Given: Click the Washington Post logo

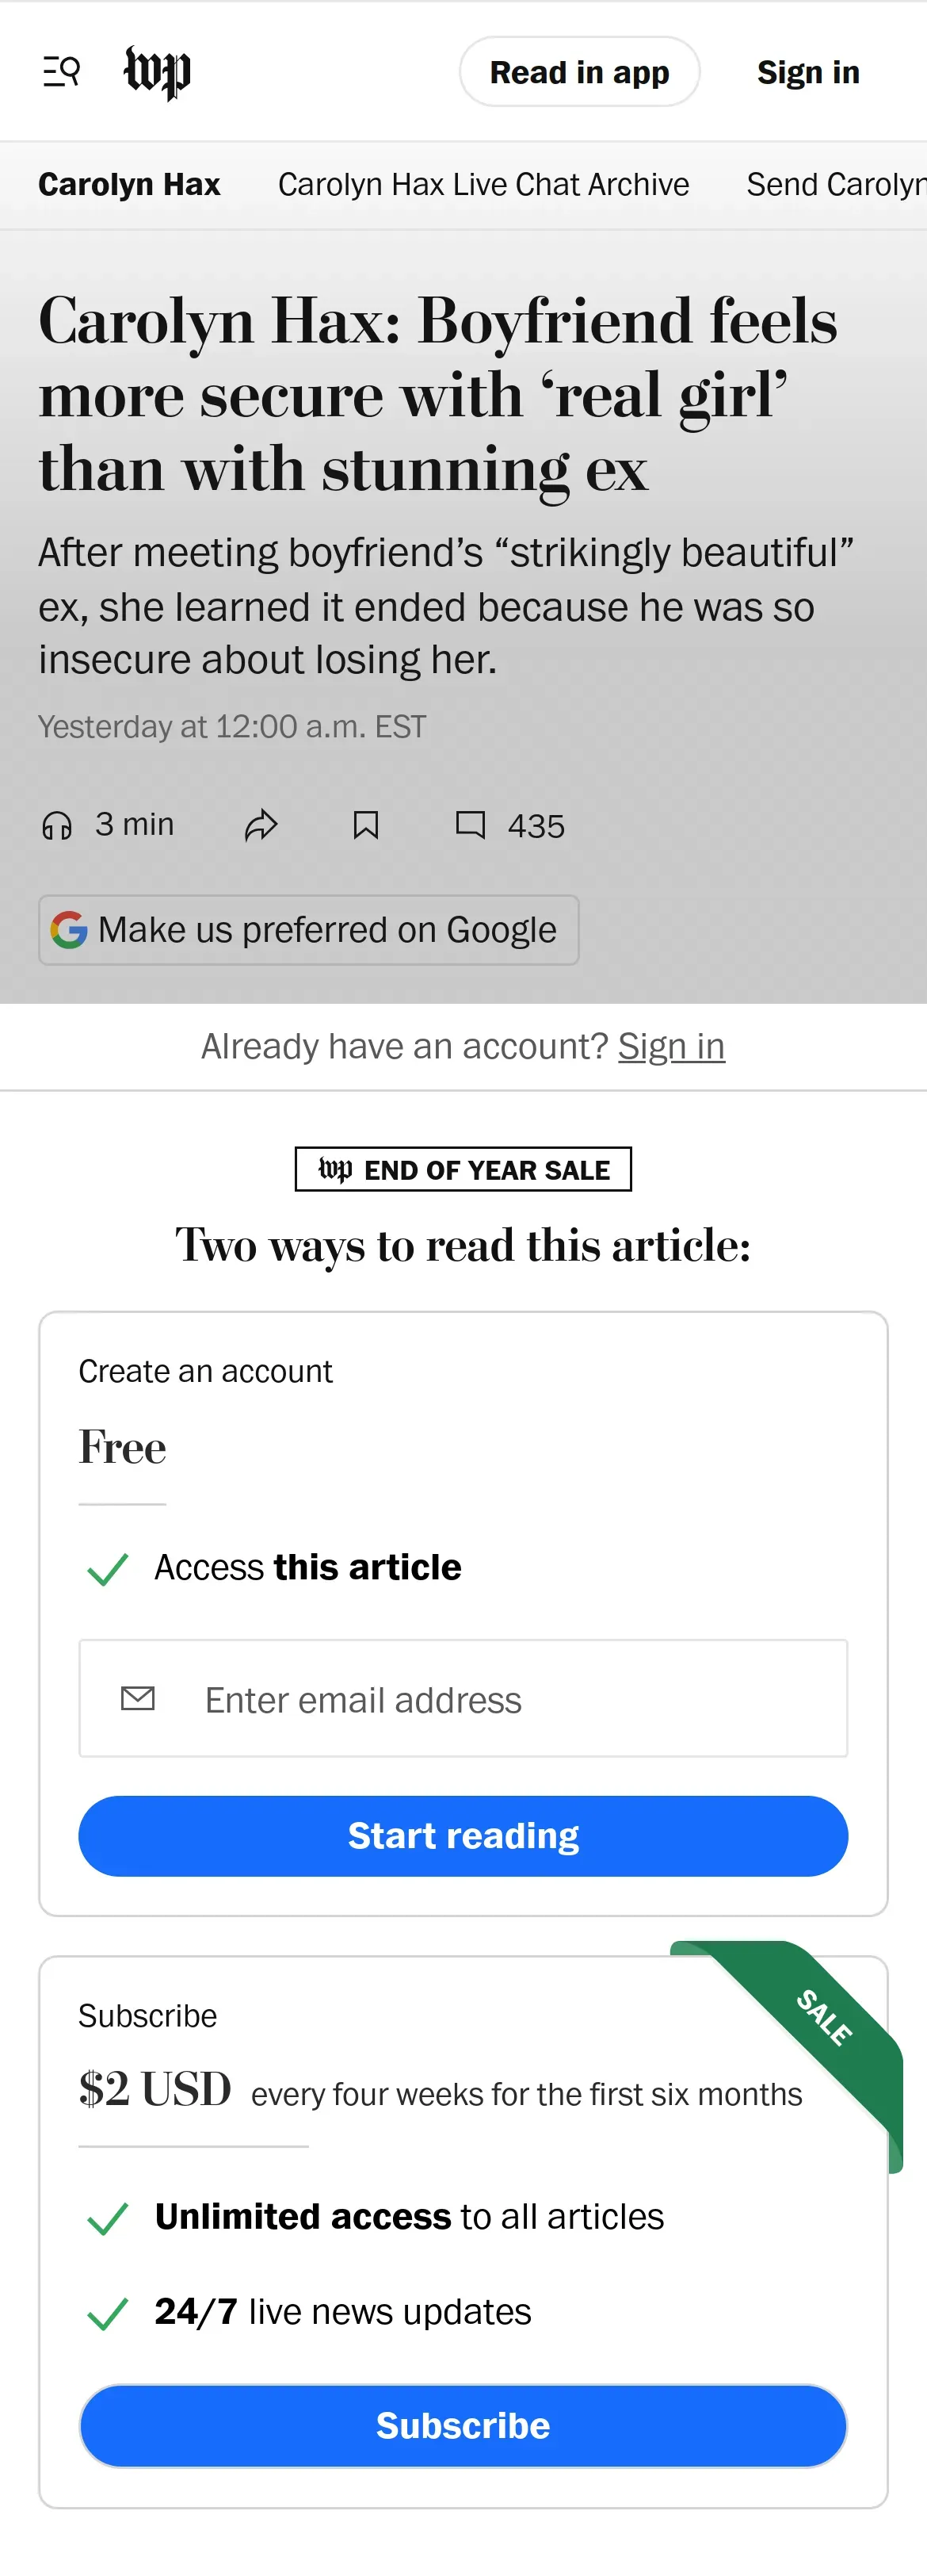Looking at the screenshot, I should tap(157, 72).
